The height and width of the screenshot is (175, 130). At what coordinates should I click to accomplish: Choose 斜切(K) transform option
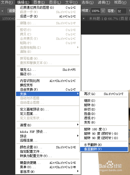coord(104,109)
